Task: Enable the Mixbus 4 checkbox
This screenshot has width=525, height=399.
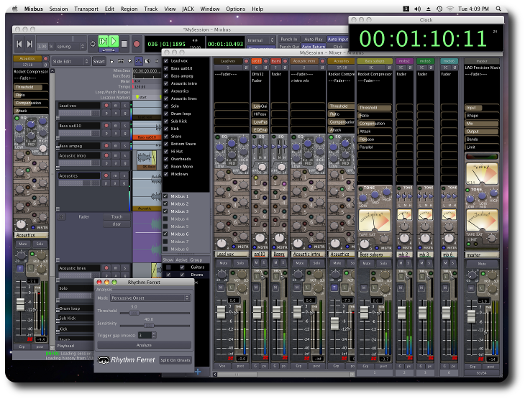Action: pos(166,219)
